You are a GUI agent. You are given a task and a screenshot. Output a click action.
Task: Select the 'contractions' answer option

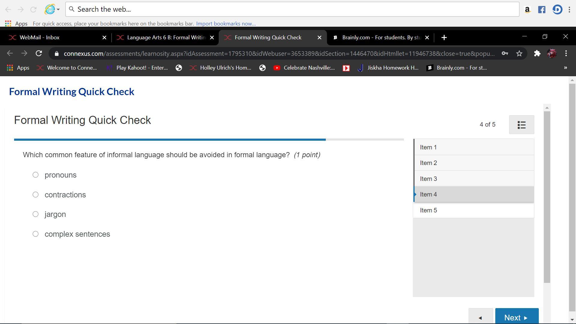35,195
